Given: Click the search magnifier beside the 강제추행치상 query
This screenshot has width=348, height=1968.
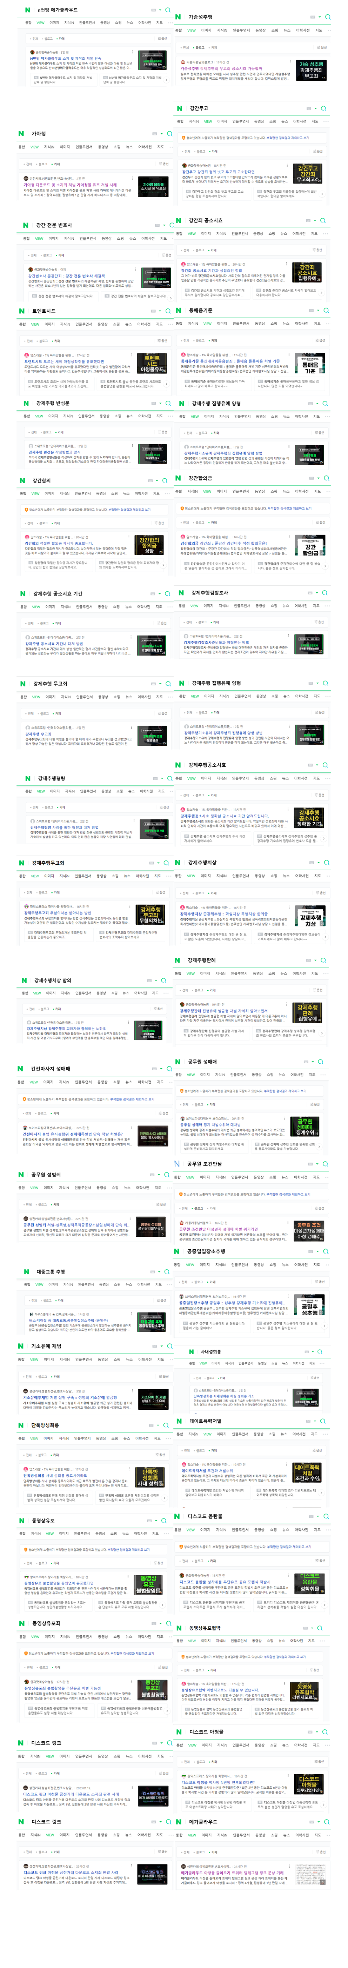Looking at the screenshot, I should 326,863.
